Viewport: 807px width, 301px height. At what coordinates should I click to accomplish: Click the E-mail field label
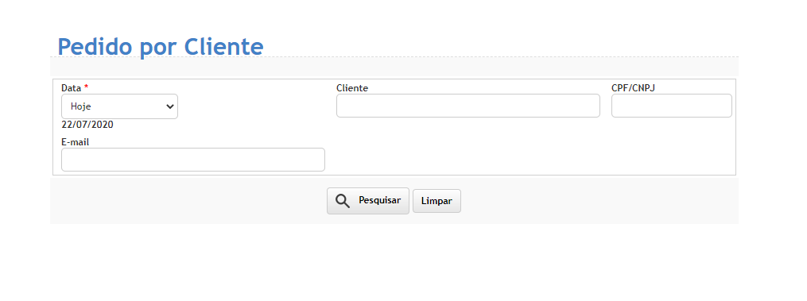click(76, 142)
